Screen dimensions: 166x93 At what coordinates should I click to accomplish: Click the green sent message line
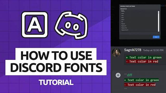point(144,58)
